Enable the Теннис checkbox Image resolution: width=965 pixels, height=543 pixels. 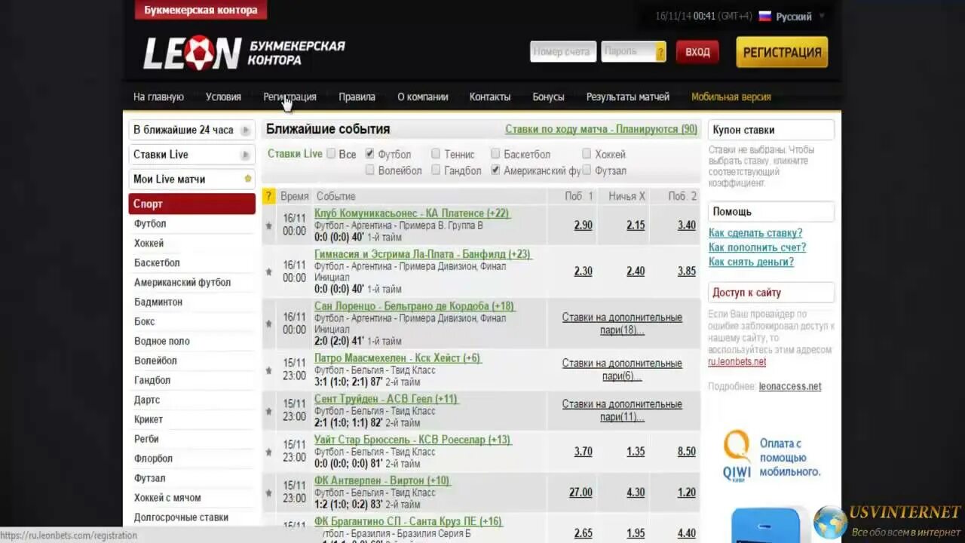(x=436, y=153)
